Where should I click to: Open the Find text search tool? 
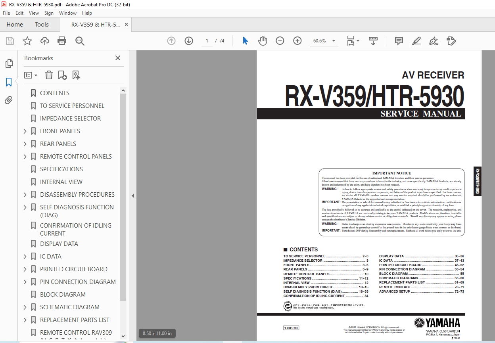(80, 41)
